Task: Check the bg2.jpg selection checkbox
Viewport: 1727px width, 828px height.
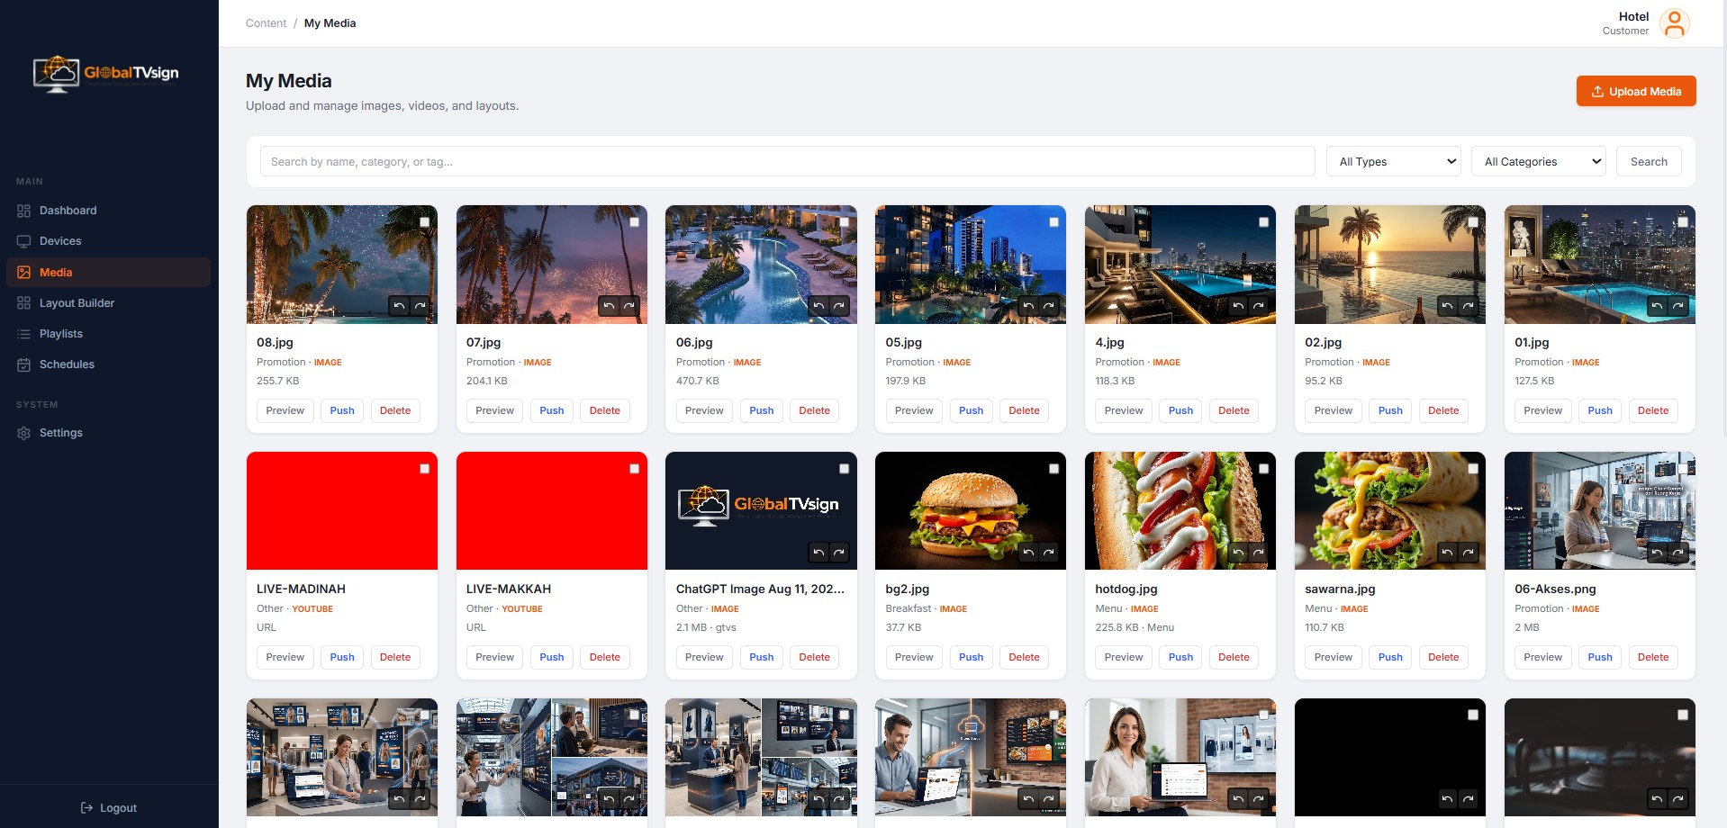Action: pos(1054,469)
